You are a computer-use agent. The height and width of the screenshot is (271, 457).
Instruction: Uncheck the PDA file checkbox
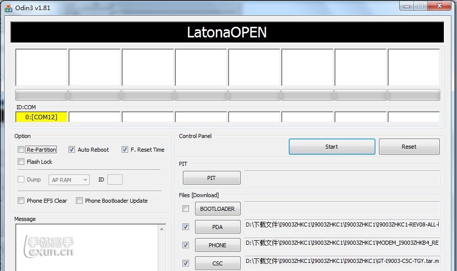click(x=185, y=227)
